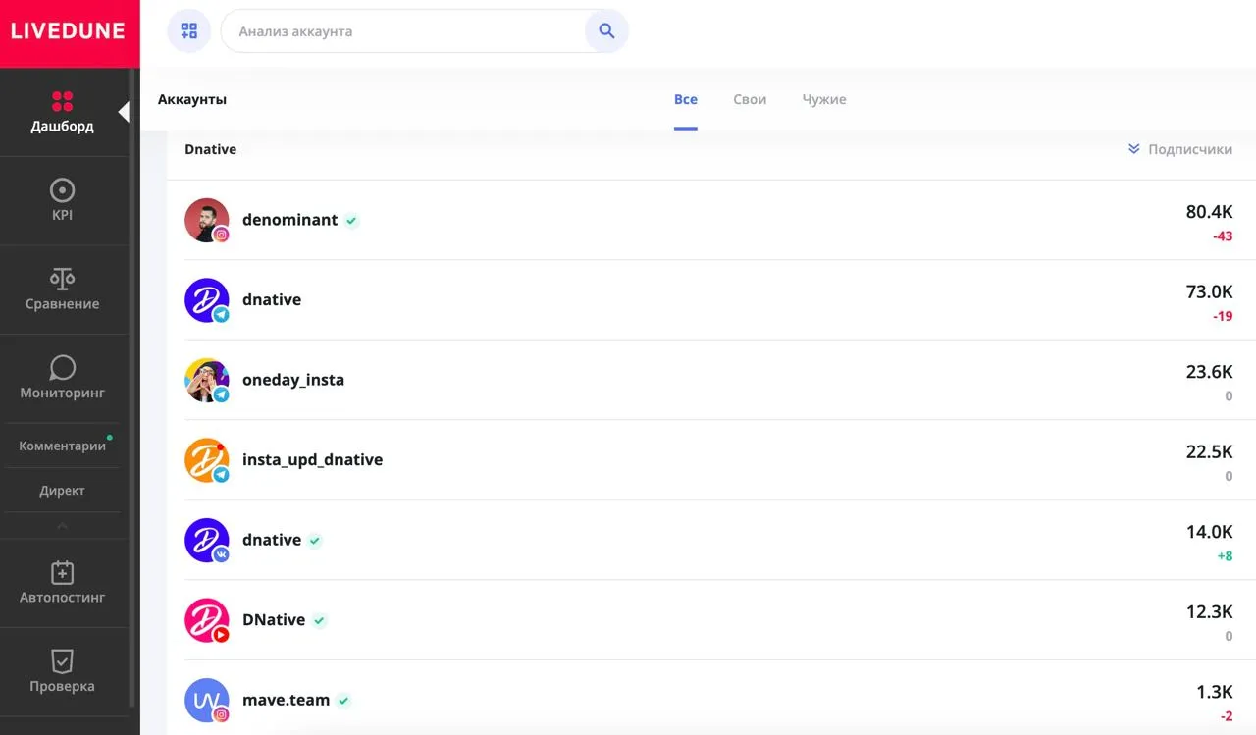Click the verified checkmark next to DNative
The image size is (1256, 735).
point(320,621)
